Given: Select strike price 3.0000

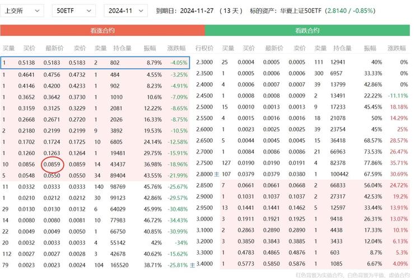Looking at the screenshot, I should (204, 219).
